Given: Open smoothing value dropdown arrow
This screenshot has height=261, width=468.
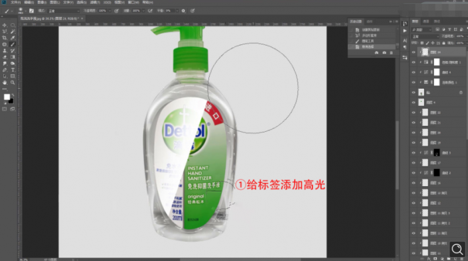Looking at the screenshot, I should click(177, 11).
